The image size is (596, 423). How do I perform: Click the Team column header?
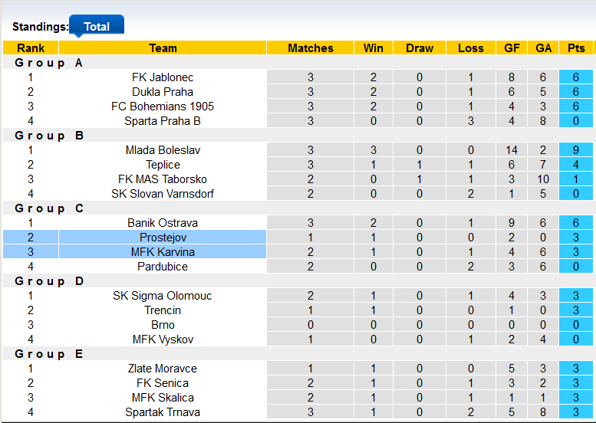point(163,48)
